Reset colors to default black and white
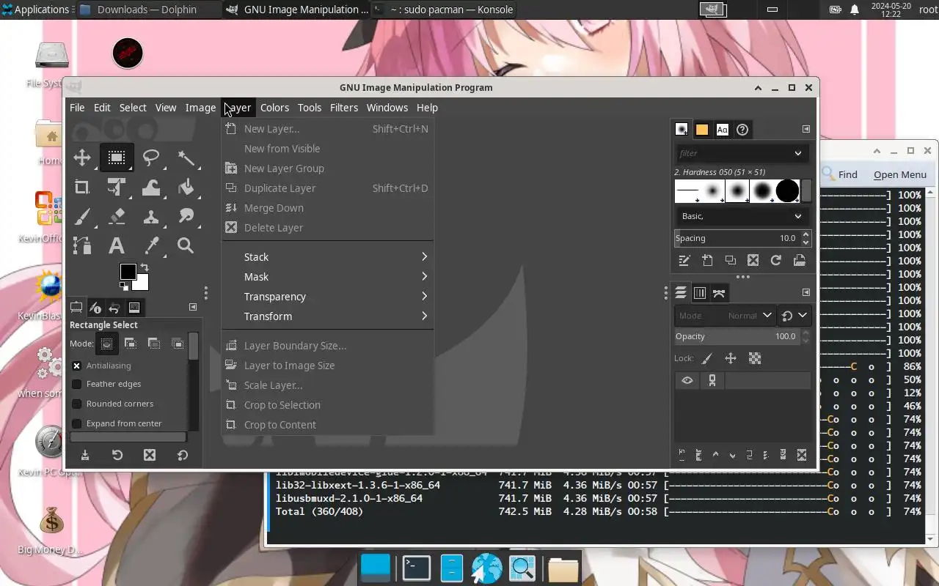The image size is (939, 586). (124, 287)
